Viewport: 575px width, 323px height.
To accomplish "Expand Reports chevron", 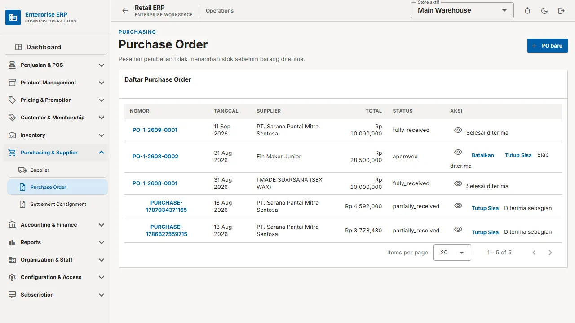I will (x=102, y=242).
